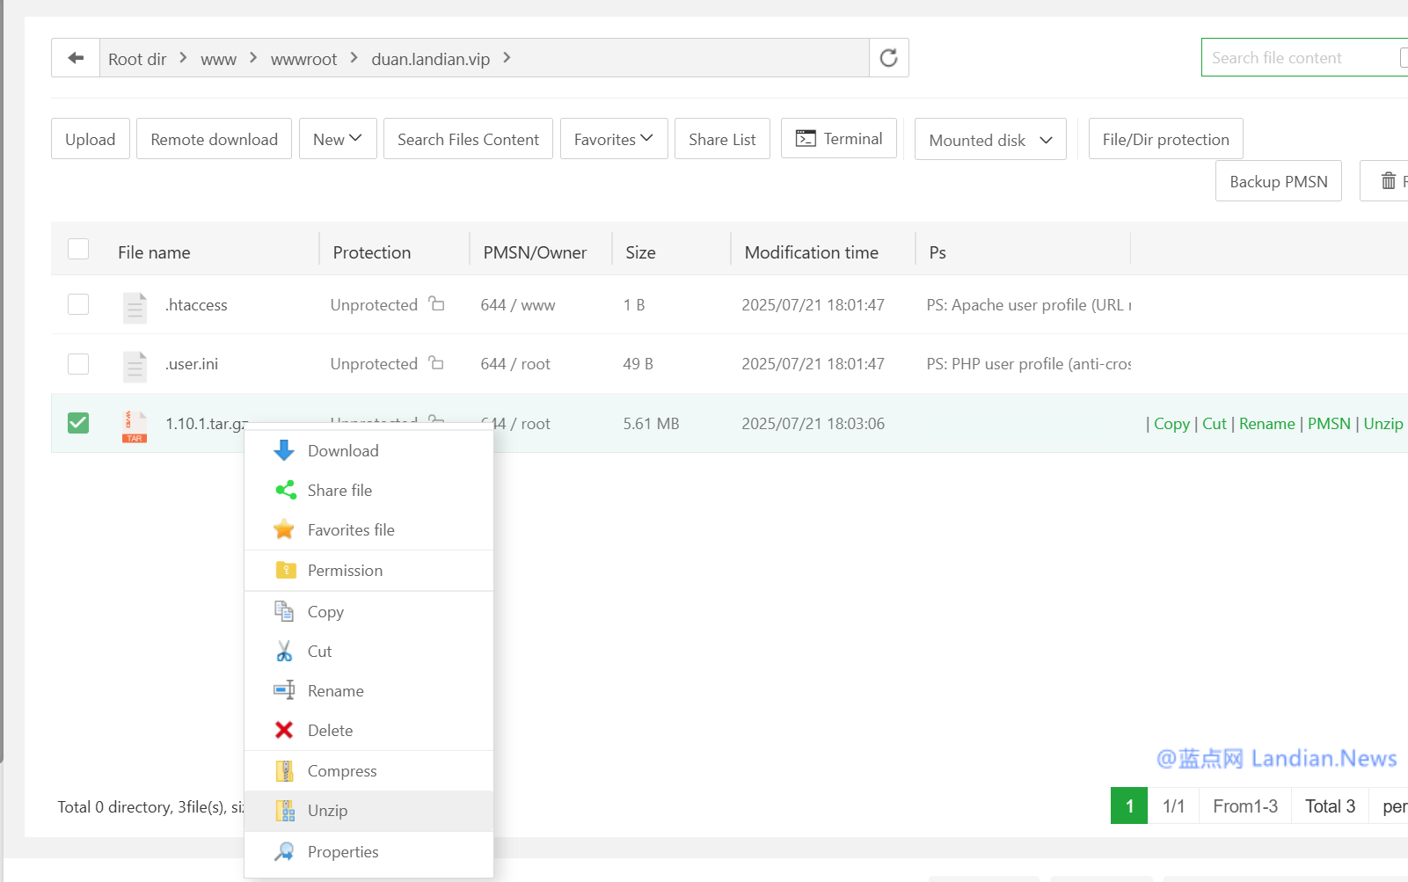Expand the New dropdown button
Image resolution: width=1408 pixels, height=882 pixels.
point(338,139)
